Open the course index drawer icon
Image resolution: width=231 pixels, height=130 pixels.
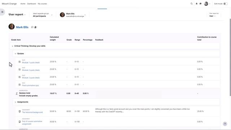3,12
